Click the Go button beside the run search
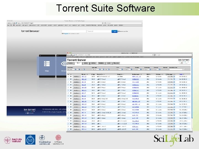Image resolution: width=199 pixels, height=149 pixels. [x=184, y=70]
